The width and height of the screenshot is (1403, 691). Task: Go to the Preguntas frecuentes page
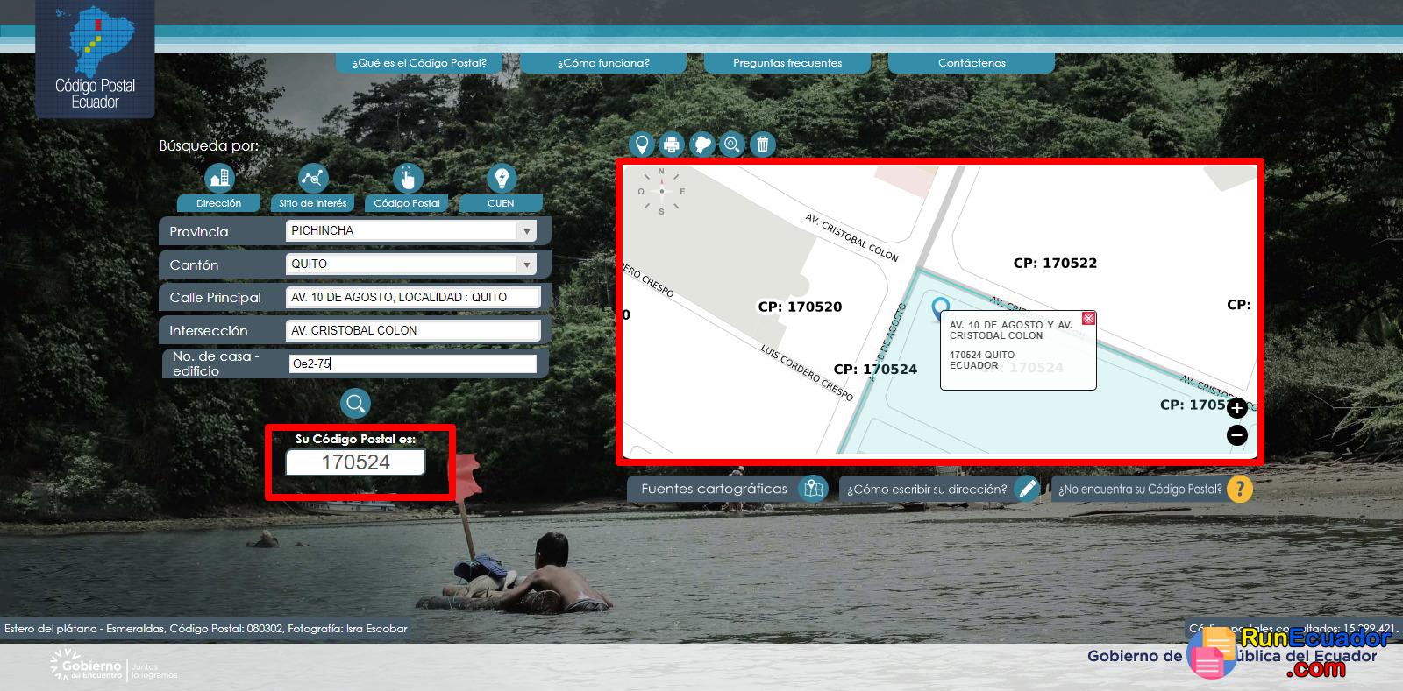787,63
